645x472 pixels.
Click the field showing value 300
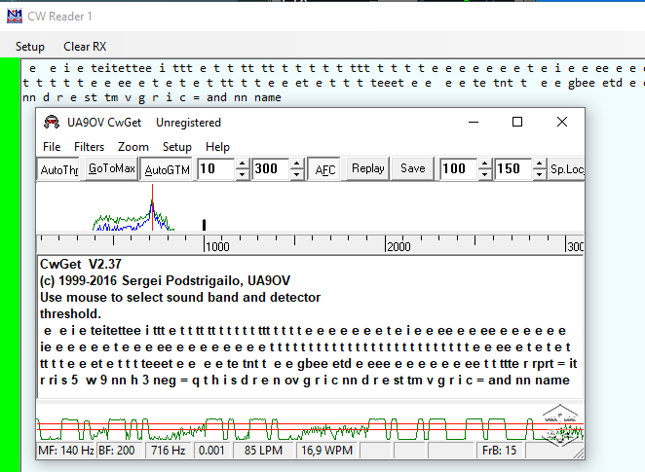click(272, 168)
